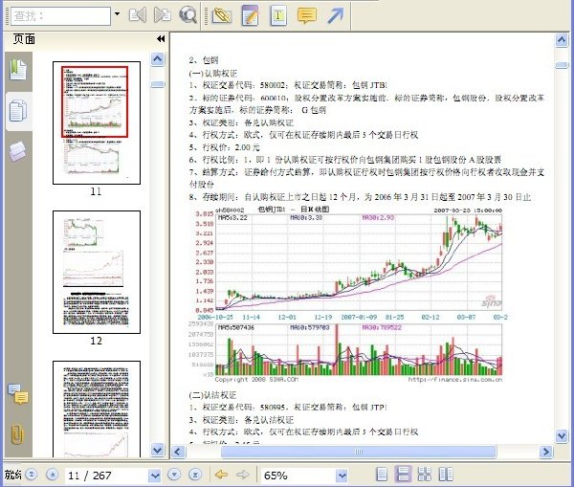Select the blue arrow drawing tool

click(336, 15)
